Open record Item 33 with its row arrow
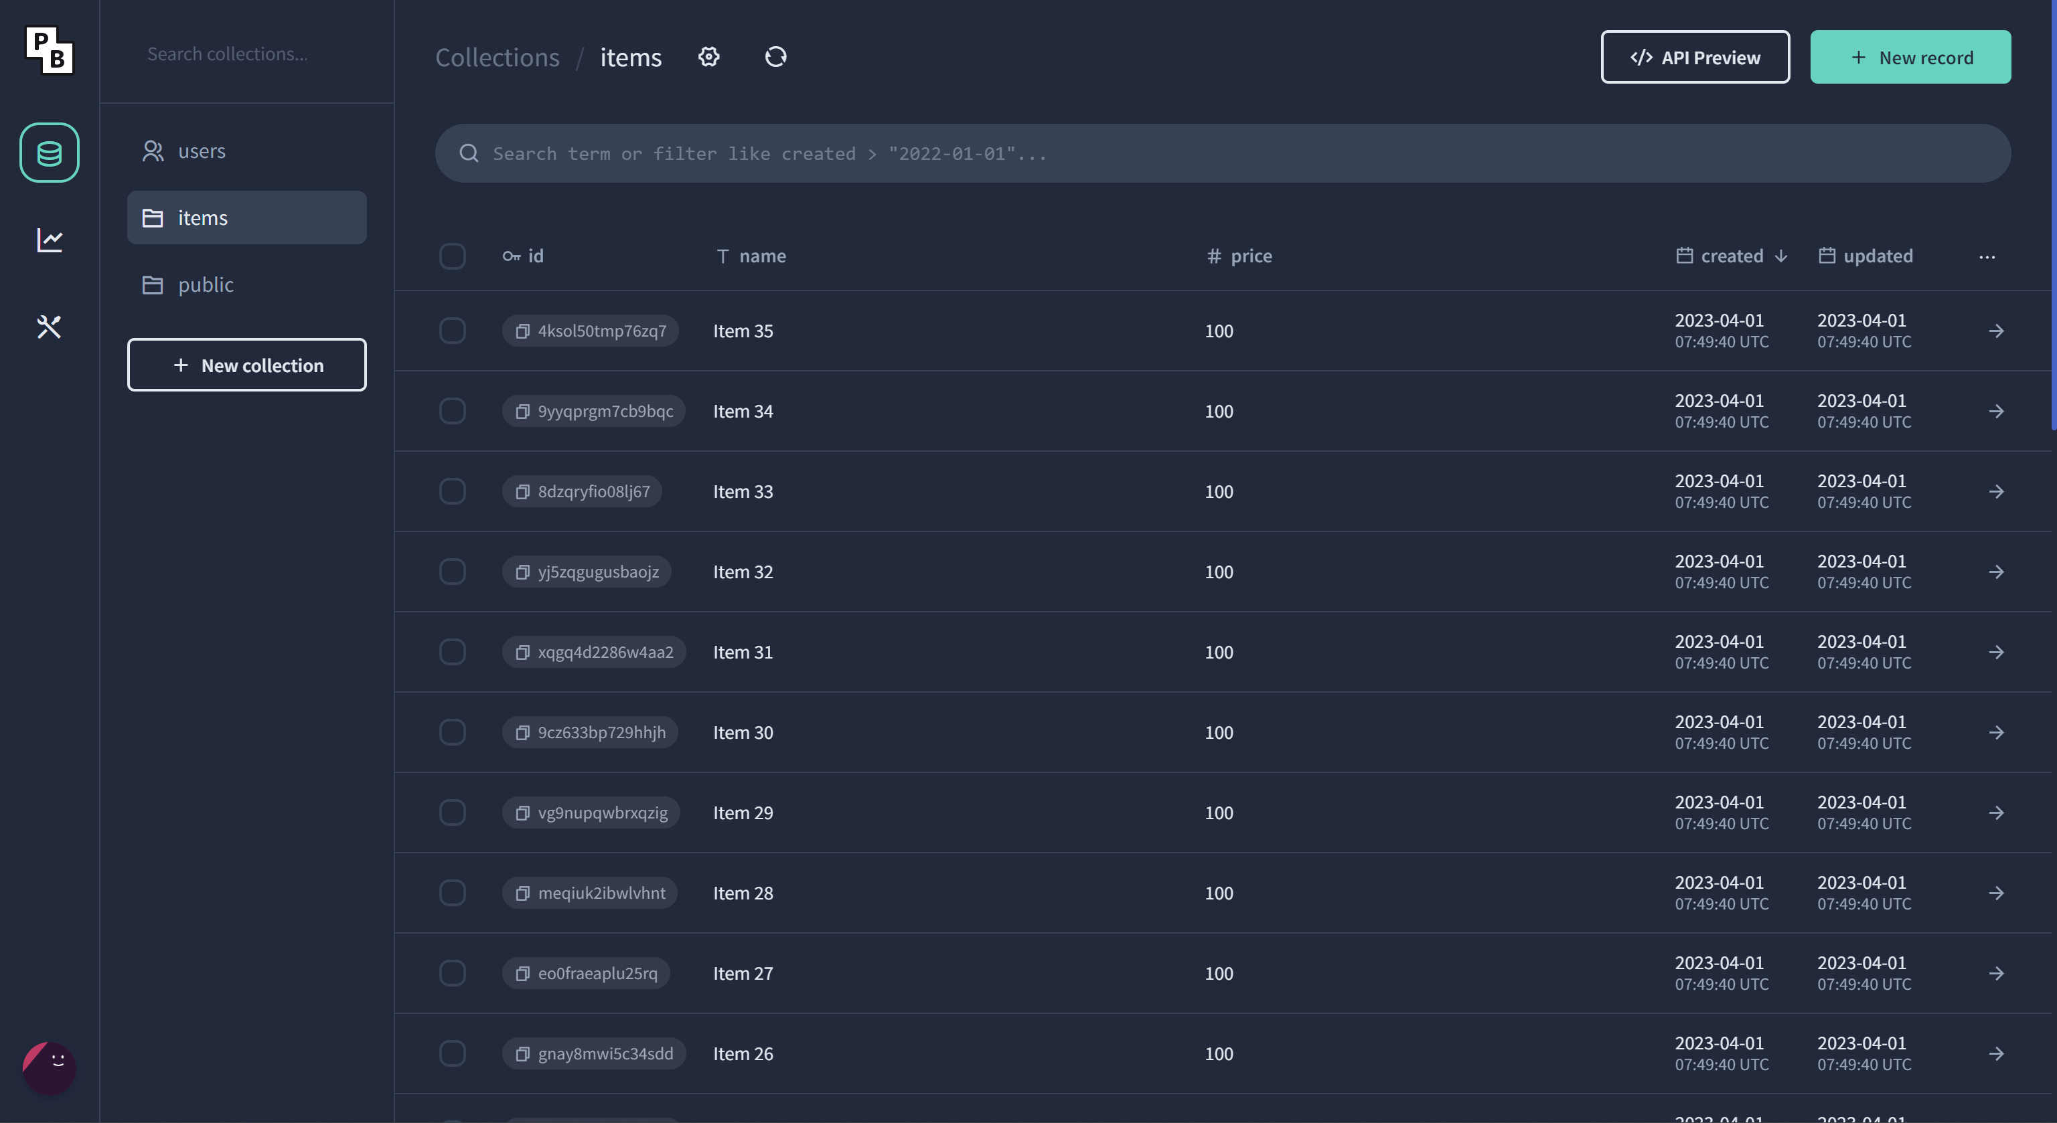The height and width of the screenshot is (1123, 2057). pyautogui.click(x=1996, y=492)
